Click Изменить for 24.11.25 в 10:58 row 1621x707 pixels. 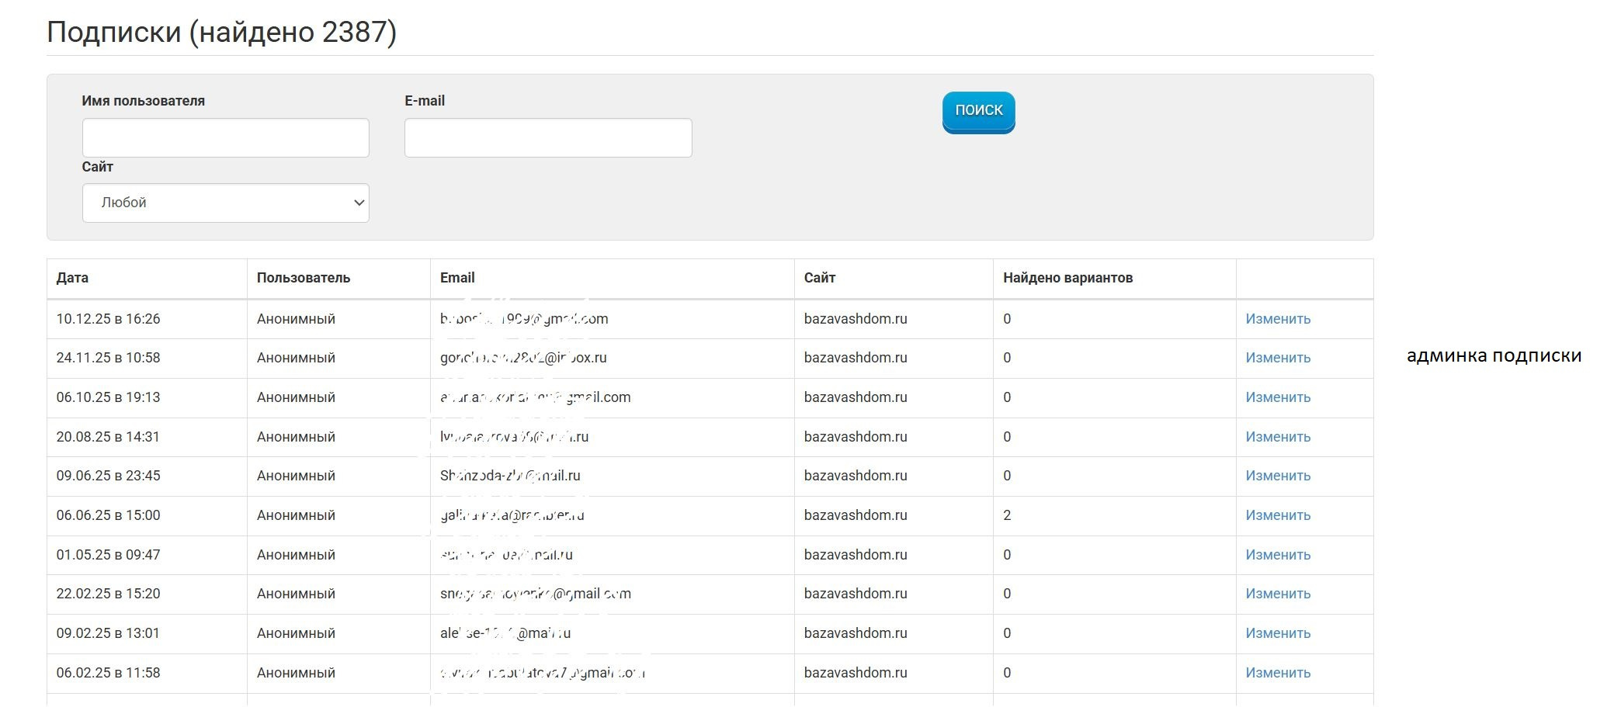pos(1278,358)
